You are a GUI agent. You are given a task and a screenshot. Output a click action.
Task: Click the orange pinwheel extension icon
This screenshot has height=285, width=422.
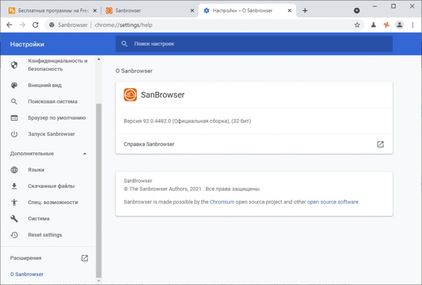click(x=386, y=25)
